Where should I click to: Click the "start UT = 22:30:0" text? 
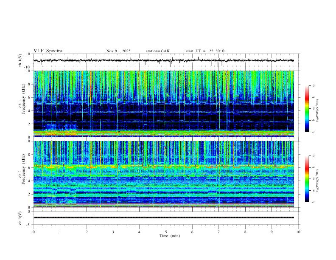tap(205, 51)
